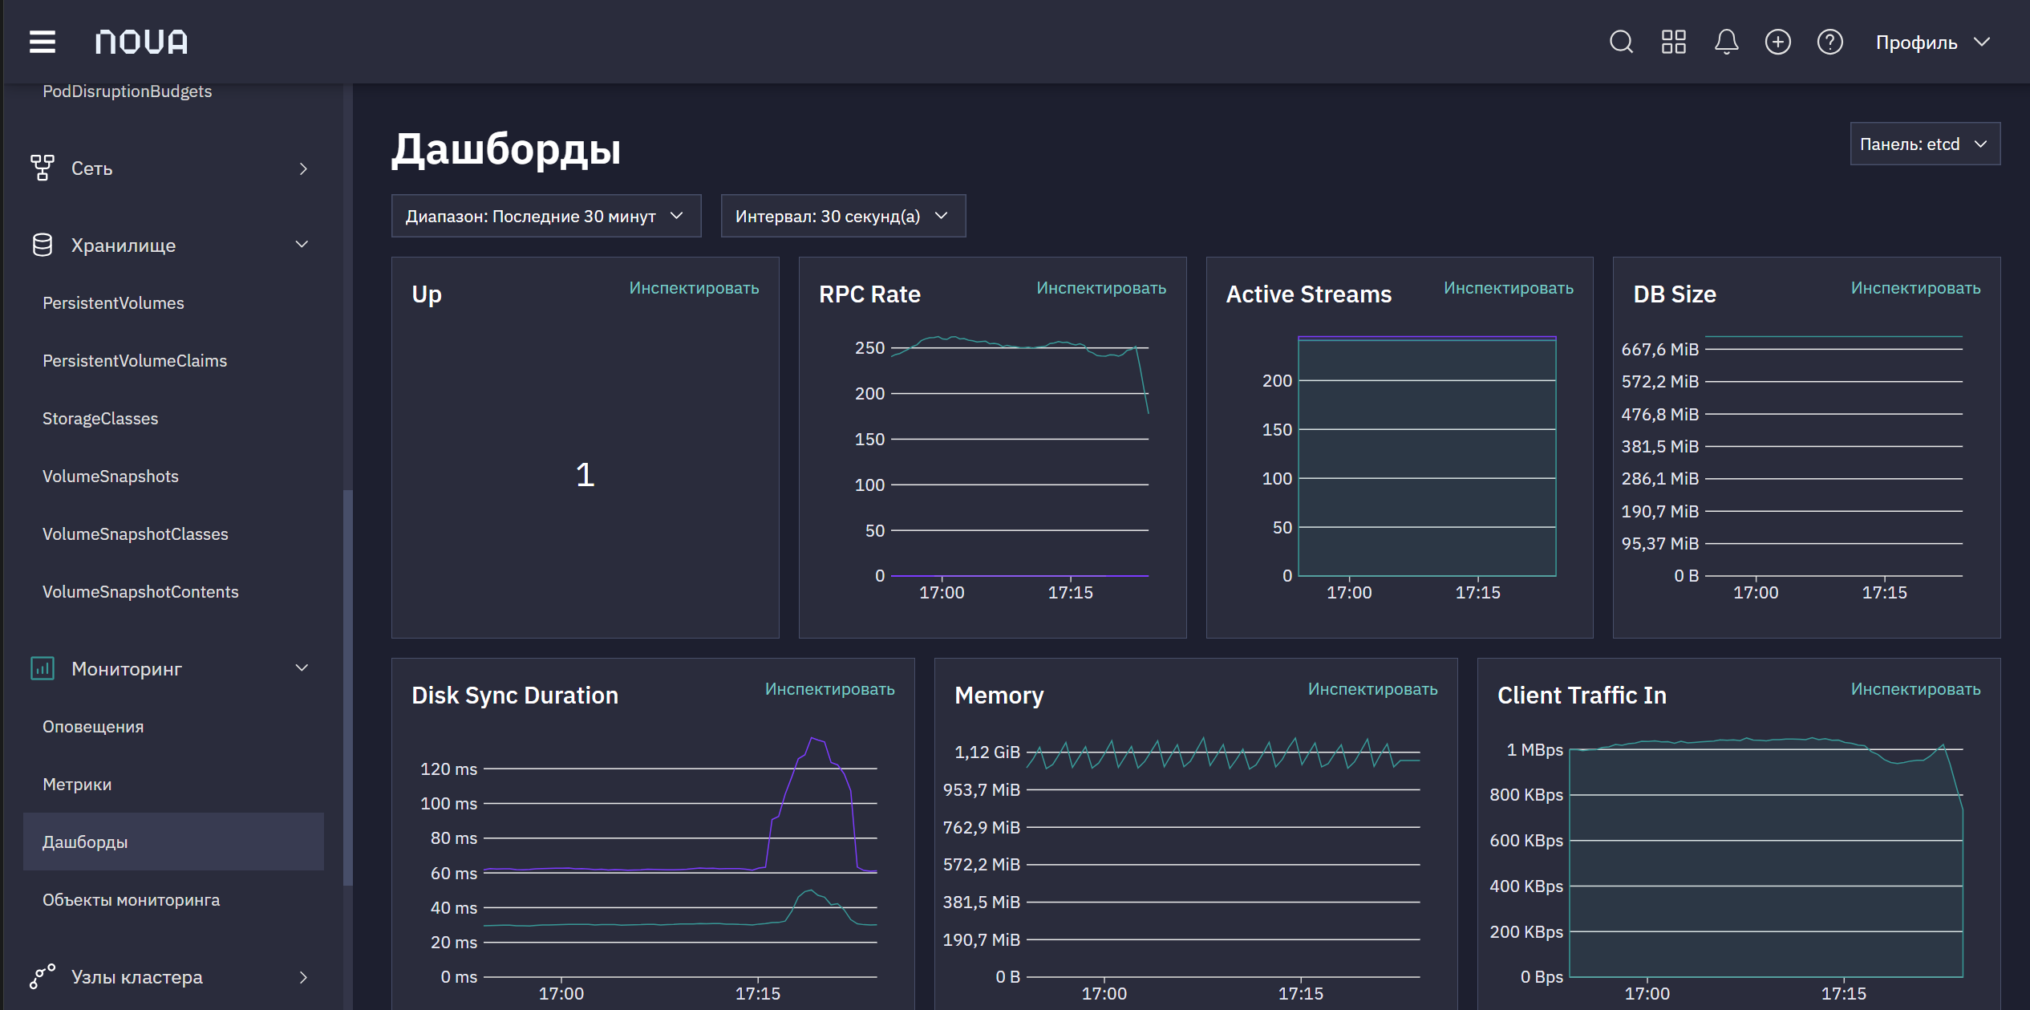Viewport: 2030px width, 1010px height.
Task: Select Дашборды in sidebar
Action: click(x=173, y=842)
